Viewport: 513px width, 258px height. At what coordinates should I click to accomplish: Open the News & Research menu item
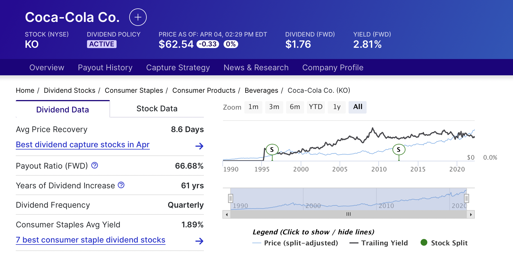[256, 67]
